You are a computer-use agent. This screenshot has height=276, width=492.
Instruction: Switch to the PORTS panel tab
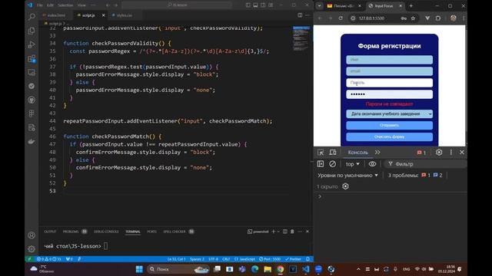pyautogui.click(x=152, y=232)
